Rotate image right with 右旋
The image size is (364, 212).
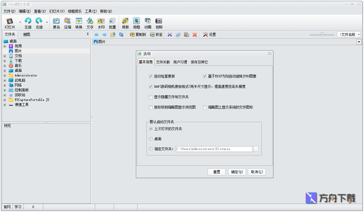[x=39, y=23]
